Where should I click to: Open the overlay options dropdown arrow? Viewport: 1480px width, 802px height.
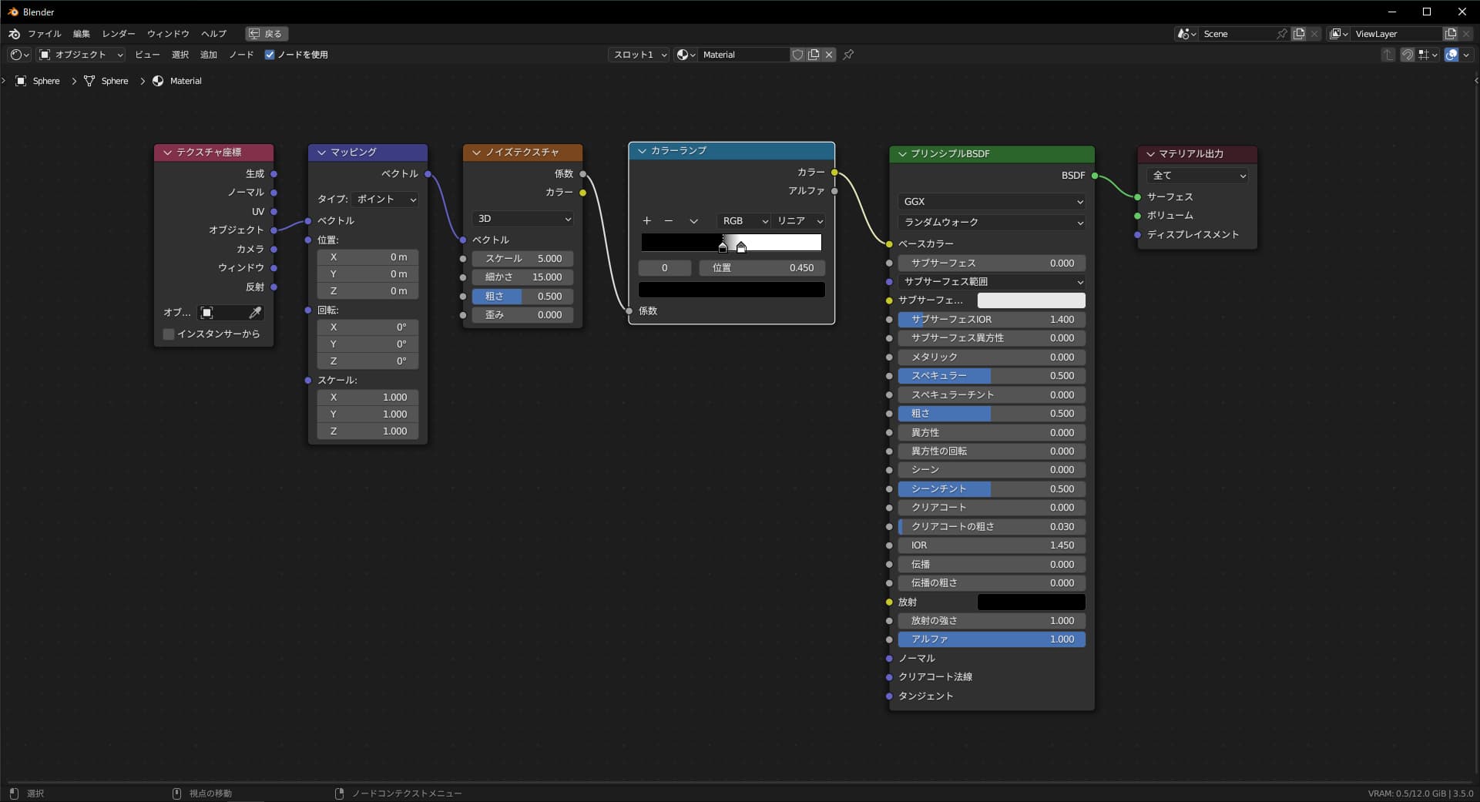tap(1466, 55)
